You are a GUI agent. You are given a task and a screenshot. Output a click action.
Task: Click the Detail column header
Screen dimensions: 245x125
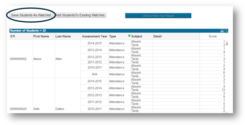[176, 36]
